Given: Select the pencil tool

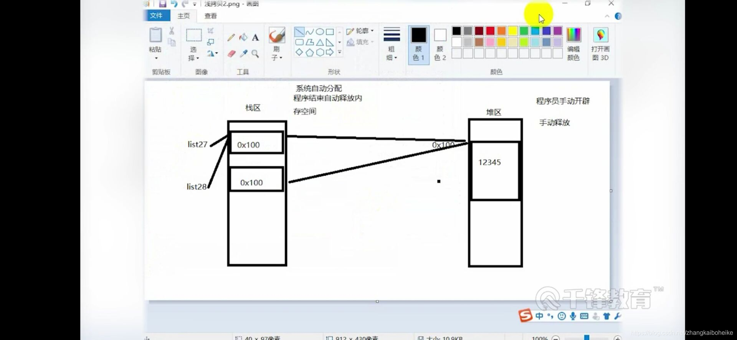Looking at the screenshot, I should click(231, 37).
